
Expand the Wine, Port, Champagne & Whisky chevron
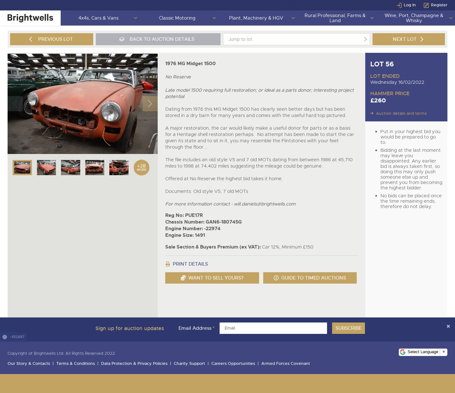click(451, 18)
